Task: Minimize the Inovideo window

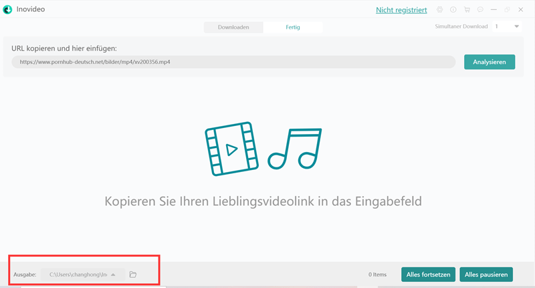Action: [494, 10]
